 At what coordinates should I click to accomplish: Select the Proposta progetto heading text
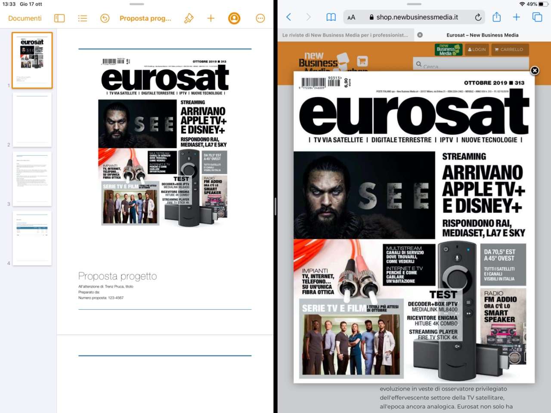pyautogui.click(x=118, y=276)
